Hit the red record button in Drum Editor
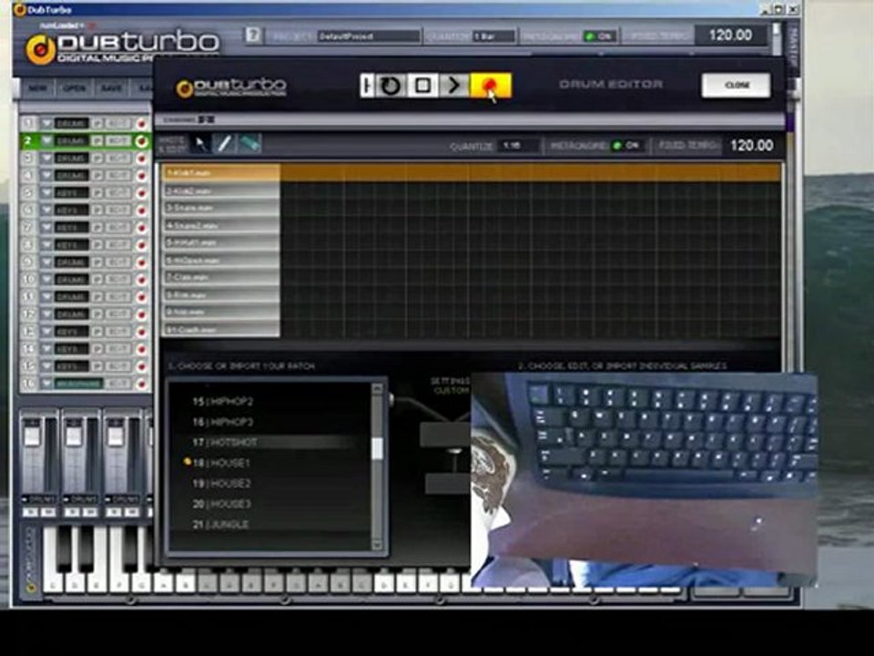 (x=491, y=86)
